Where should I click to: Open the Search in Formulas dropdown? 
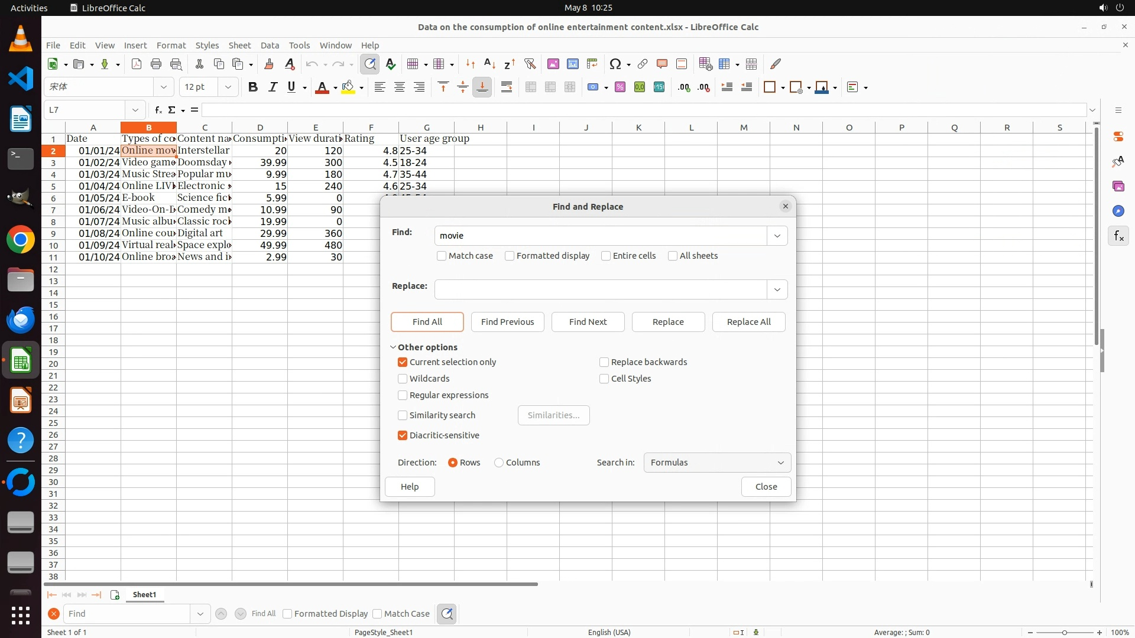pos(717,463)
